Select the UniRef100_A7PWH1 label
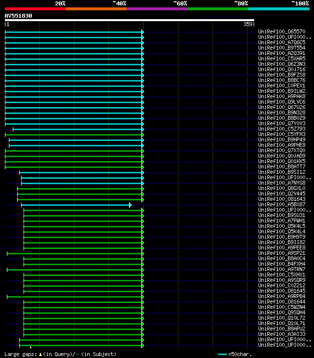The height and width of the screenshot is (358, 314). click(282, 221)
